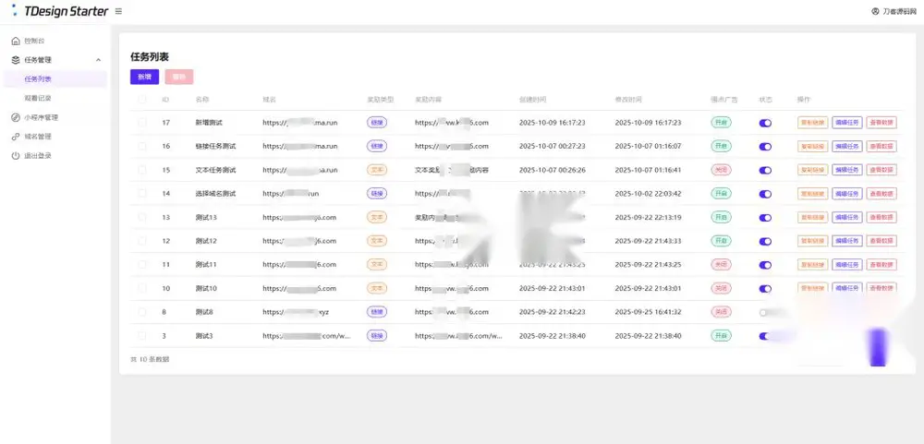Collapse the 任务管理 menu chevron

pyautogui.click(x=99, y=60)
